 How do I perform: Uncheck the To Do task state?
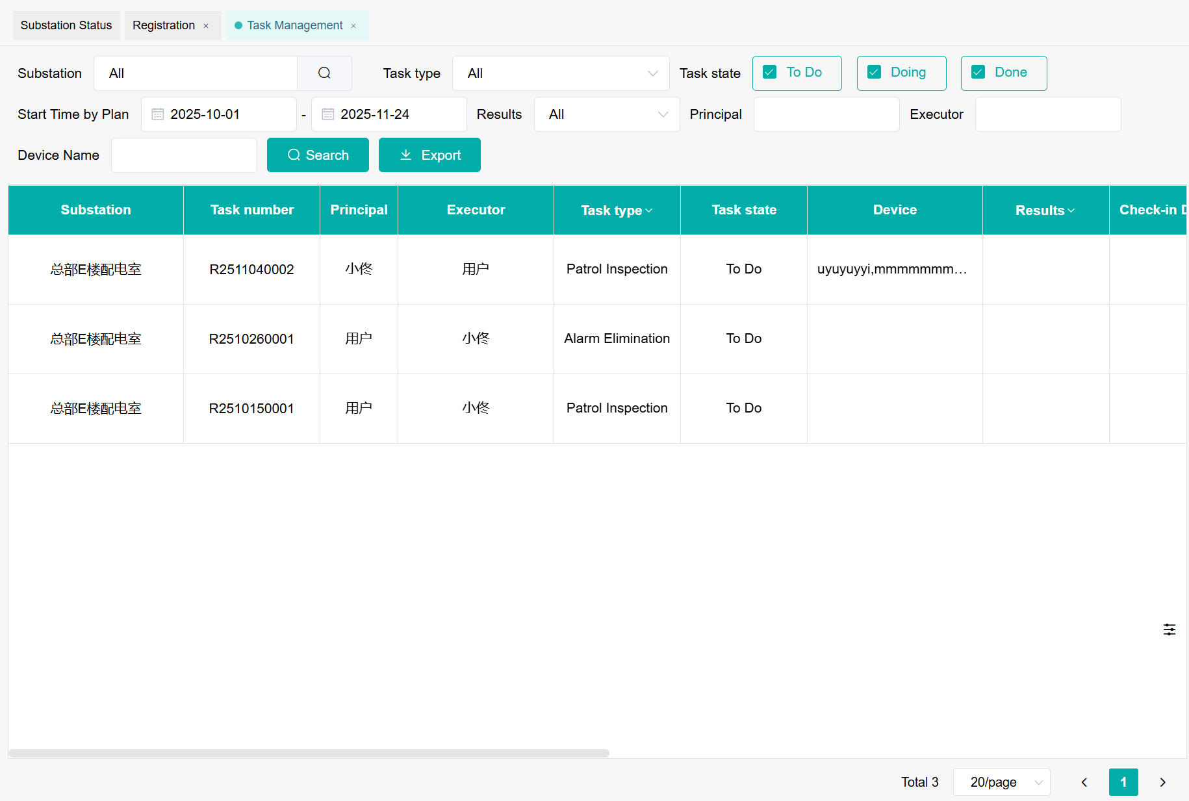click(x=770, y=73)
